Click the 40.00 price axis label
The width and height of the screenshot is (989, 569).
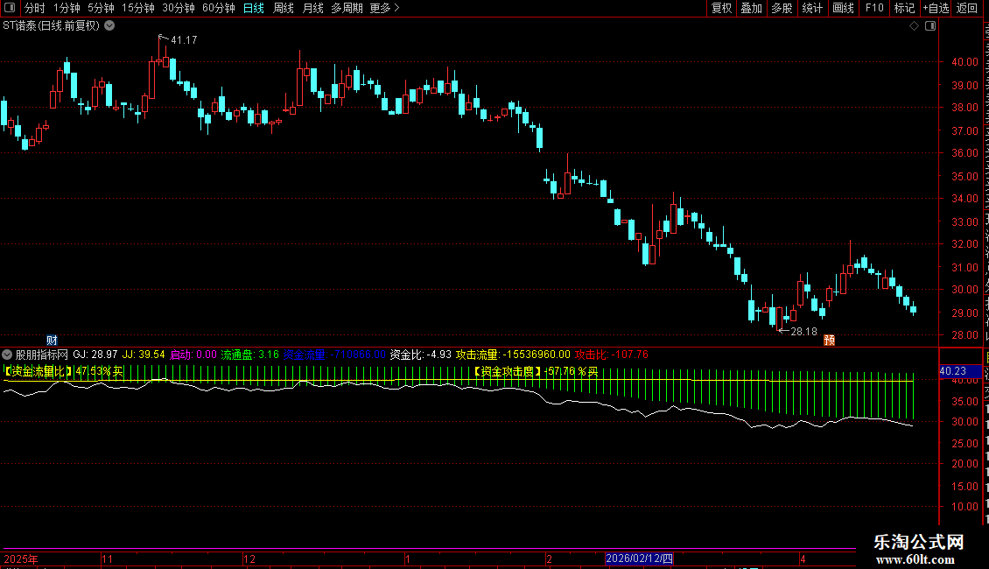point(964,62)
